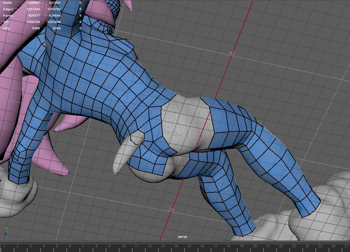The image size is (350, 252).
Task: Move the playhead to frame 15
Action: (189, 246)
